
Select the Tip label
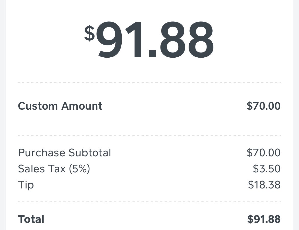click(26, 185)
